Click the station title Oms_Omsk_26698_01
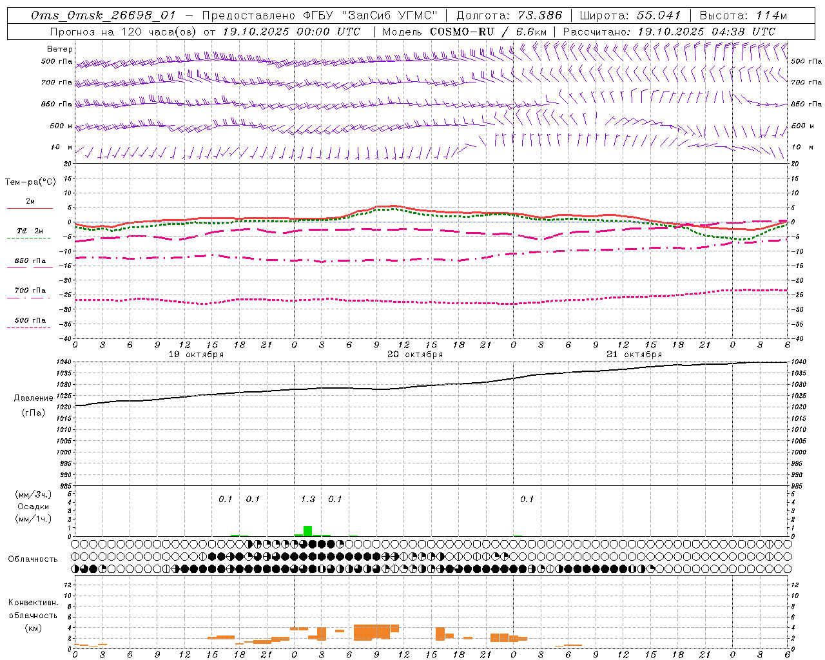The height and width of the screenshot is (660, 825). (x=103, y=15)
